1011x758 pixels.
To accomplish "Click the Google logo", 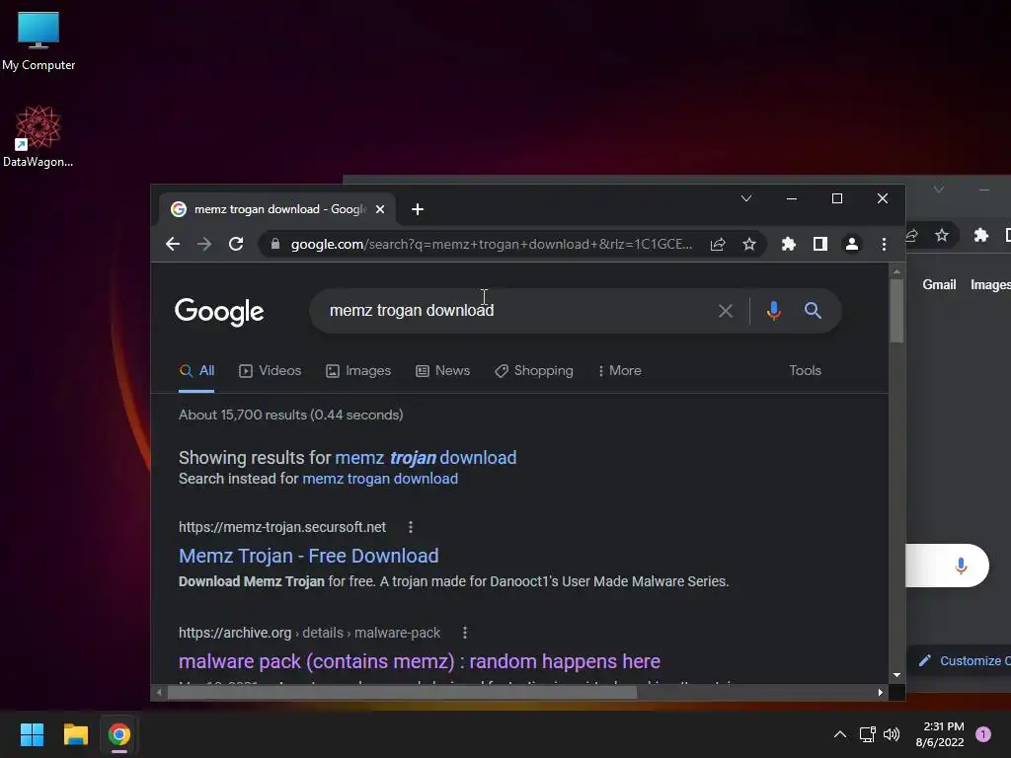I will (x=219, y=312).
